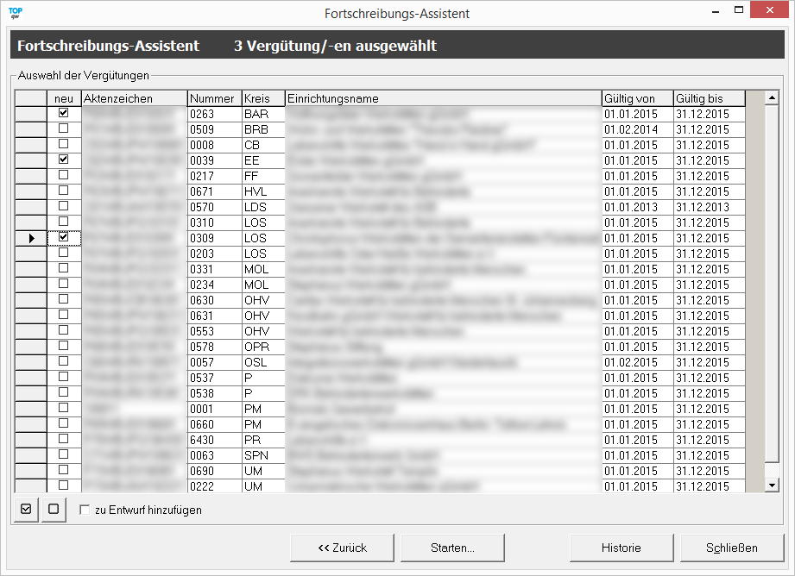This screenshot has width=795, height=576.
Task: Click the 'Einrichtungsname' column header
Action: pyautogui.click(x=442, y=98)
